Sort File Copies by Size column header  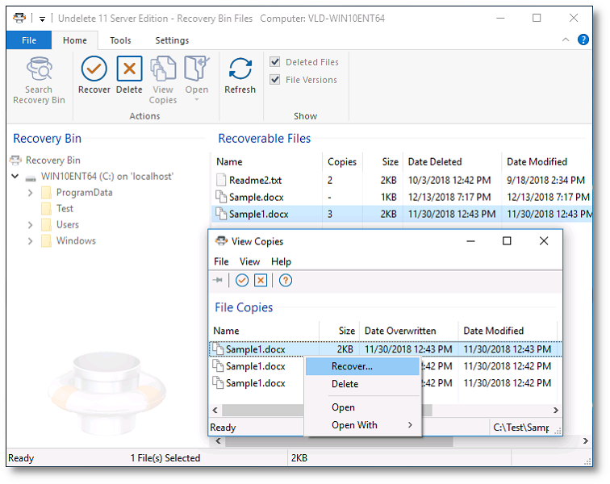(340, 331)
